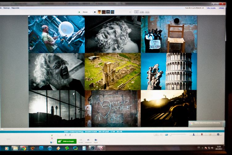Start the slideshow with the play button
The image size is (232, 155).
point(84,12)
